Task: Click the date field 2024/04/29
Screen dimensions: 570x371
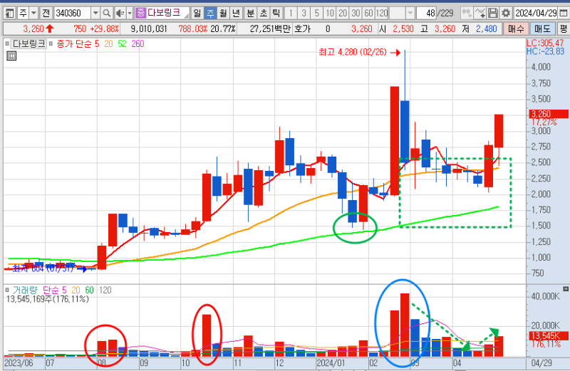Action: [x=536, y=14]
